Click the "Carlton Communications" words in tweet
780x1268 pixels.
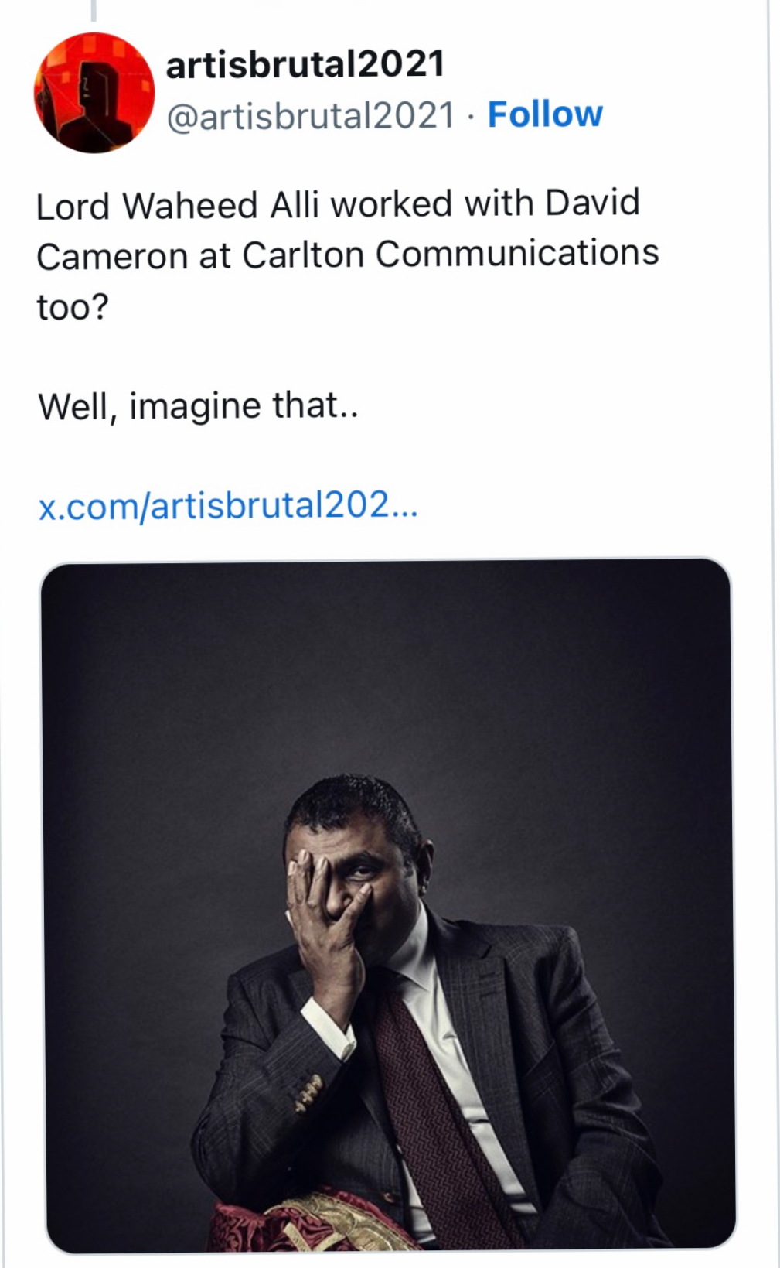(450, 255)
